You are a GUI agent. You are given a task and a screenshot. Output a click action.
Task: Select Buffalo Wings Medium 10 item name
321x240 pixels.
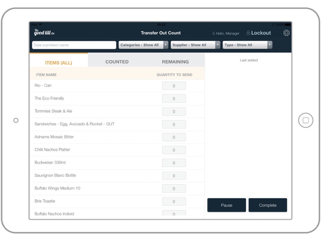57,188
